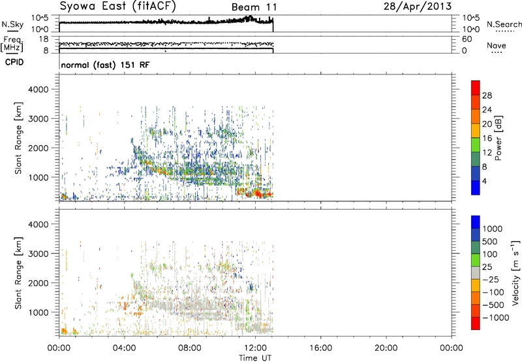
Task: Click the N.Sky legend label
Action: click(x=12, y=24)
